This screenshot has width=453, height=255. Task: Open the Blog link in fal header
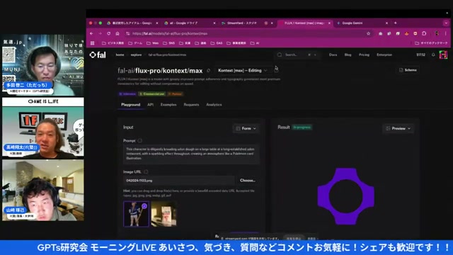tap(348, 55)
